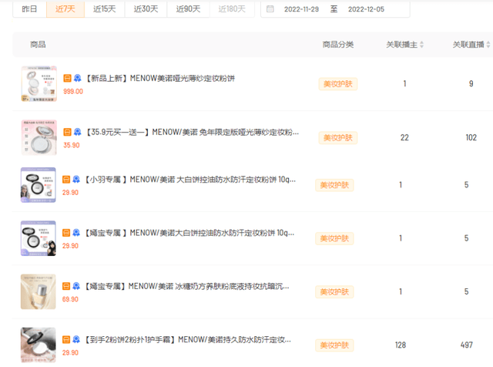The width and height of the screenshot is (493, 367).
Task: Switch to the 近90天 tab
Action: (x=188, y=9)
